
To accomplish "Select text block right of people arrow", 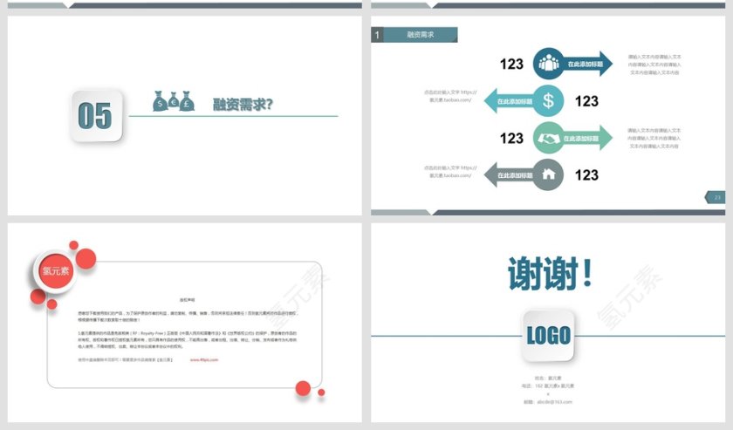I will [654, 65].
